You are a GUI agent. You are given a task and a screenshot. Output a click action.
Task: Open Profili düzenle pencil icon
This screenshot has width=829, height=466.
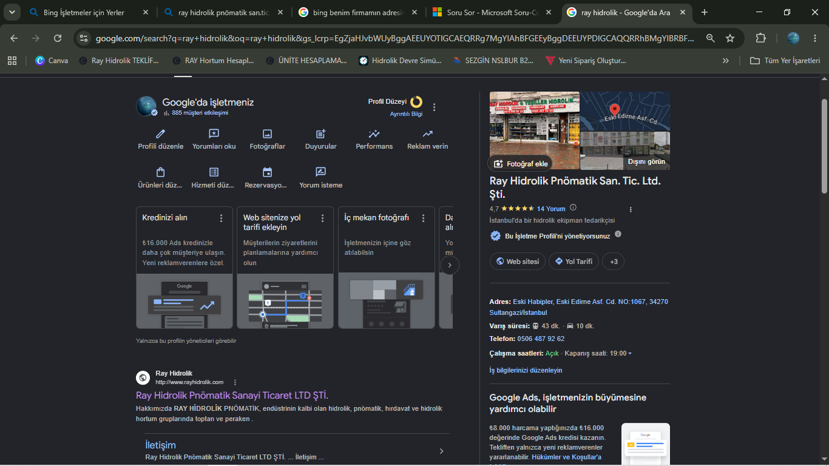tap(160, 134)
